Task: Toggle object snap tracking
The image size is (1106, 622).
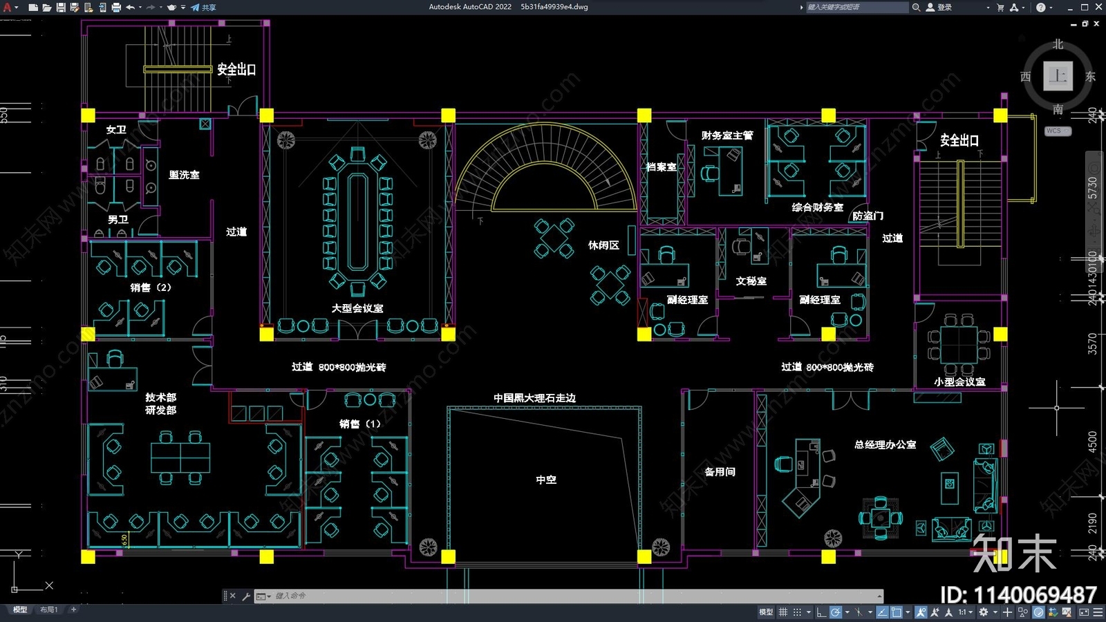Action: pos(882,612)
